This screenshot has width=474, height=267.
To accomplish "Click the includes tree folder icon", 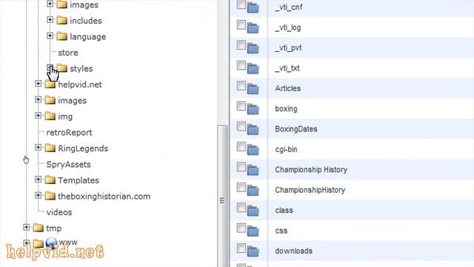I will point(62,21).
